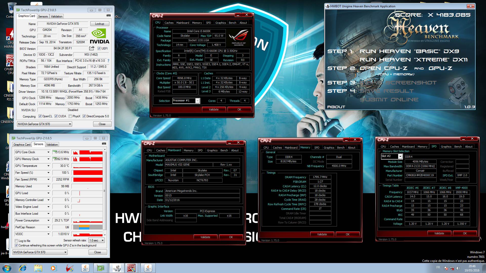
Task: Click the GPU Core Clock sensor graph
Action: point(87,152)
